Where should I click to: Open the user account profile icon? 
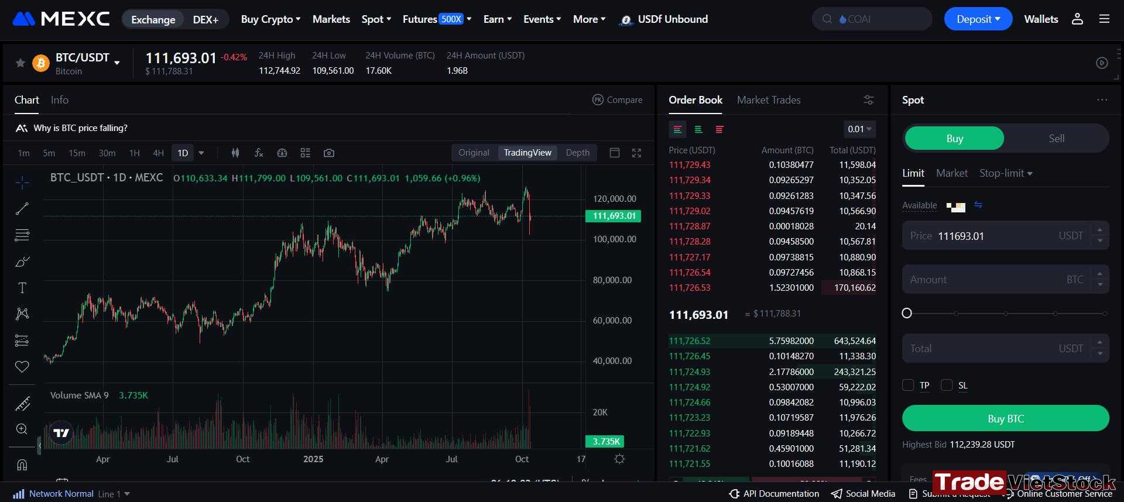tap(1077, 19)
